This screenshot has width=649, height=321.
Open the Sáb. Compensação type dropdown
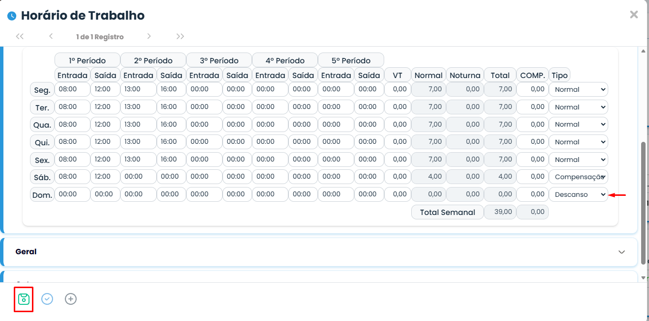578,177
